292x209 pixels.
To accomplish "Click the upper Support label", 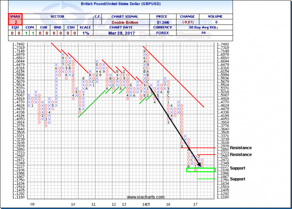I will (237, 168).
